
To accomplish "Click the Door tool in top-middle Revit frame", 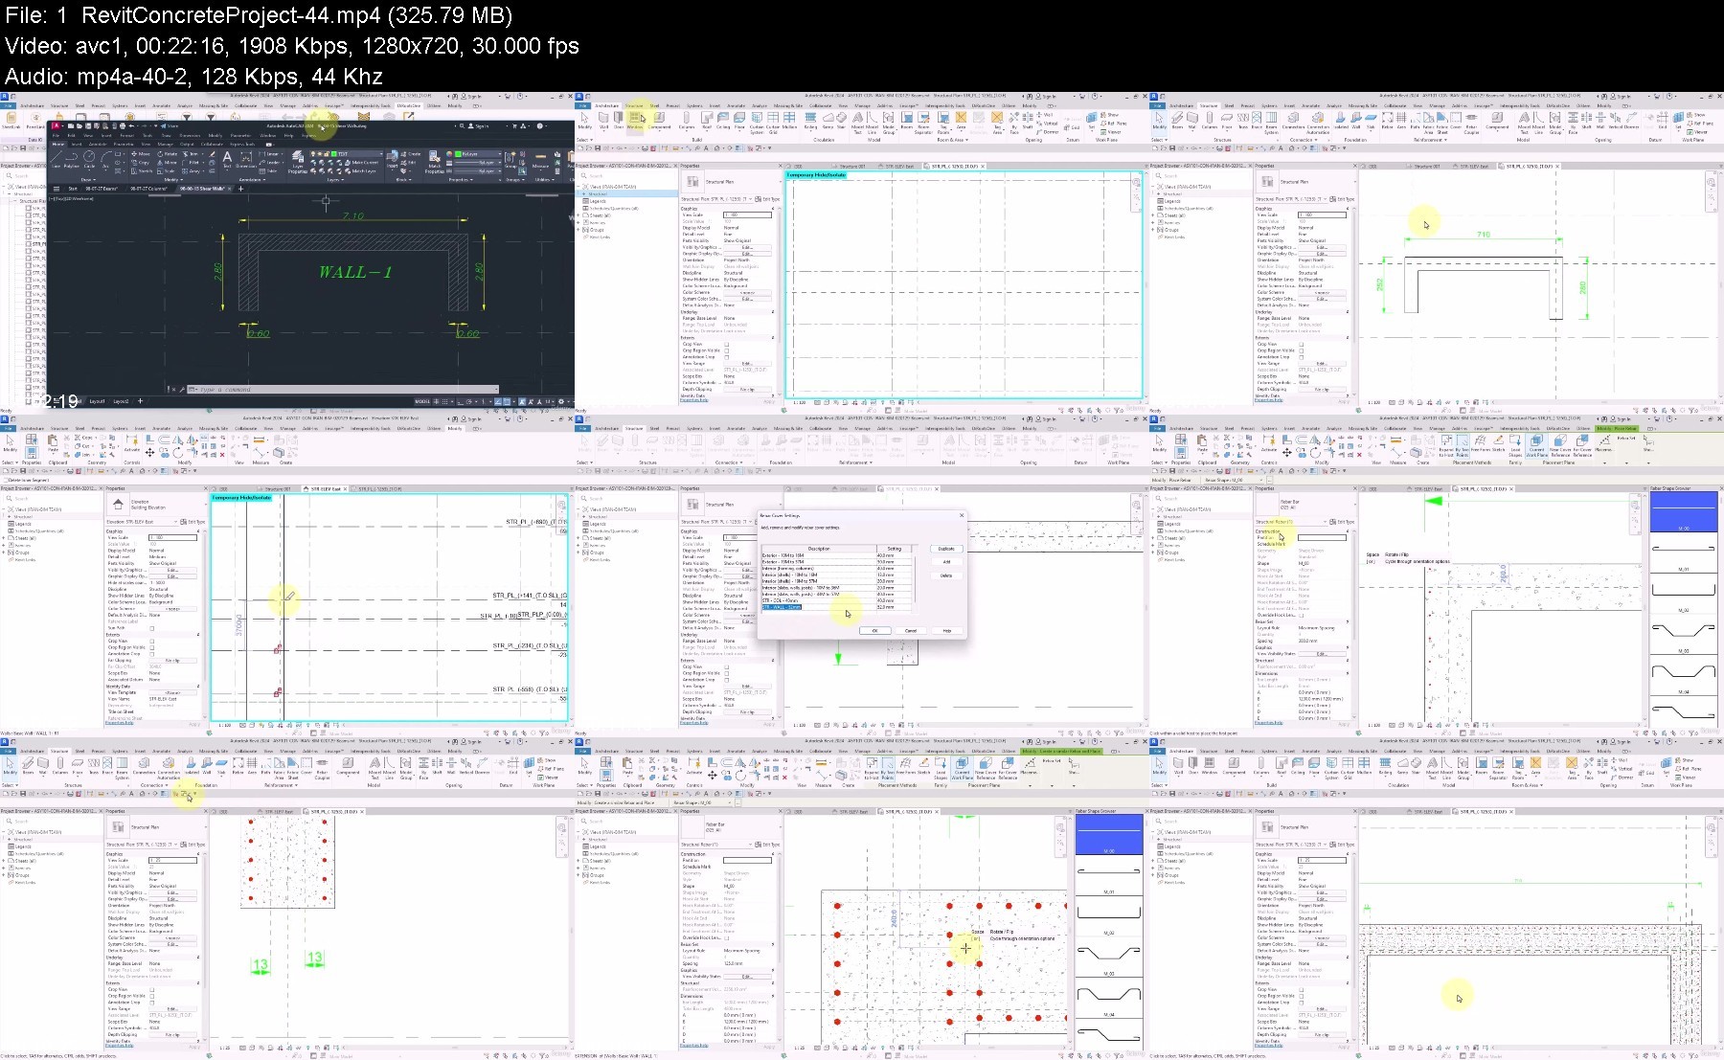I will click(x=619, y=119).
